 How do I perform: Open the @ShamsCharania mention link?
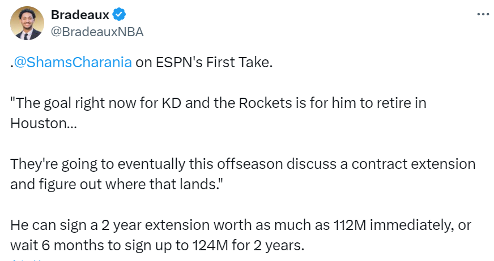(x=73, y=62)
